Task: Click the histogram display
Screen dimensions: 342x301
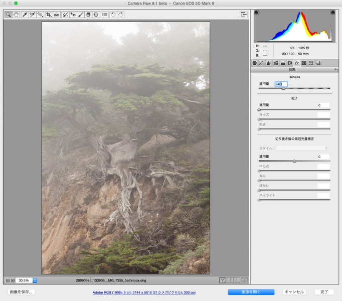Action: click(294, 26)
